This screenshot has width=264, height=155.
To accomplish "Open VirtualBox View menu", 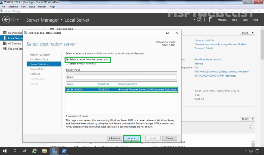I will coord(23,7).
